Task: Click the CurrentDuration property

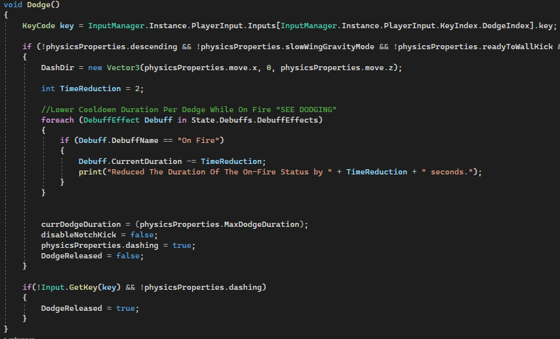Action: [x=146, y=161]
